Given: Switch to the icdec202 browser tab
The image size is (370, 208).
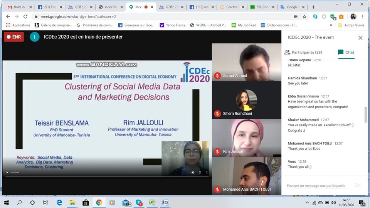Looking at the screenshot, I should click(111, 7).
